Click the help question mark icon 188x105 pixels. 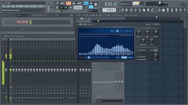[x=185, y=10]
